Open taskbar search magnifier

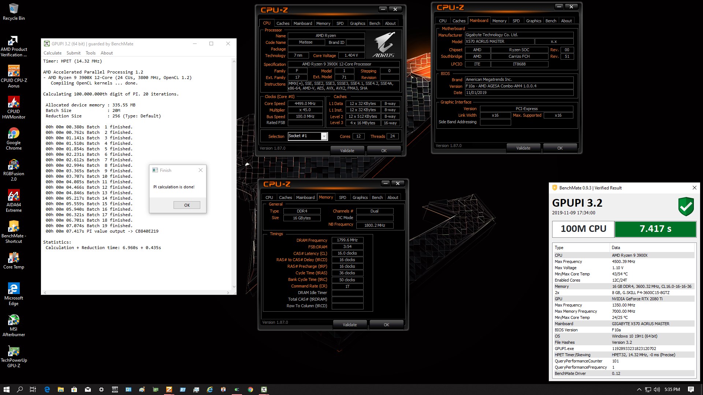pyautogui.click(x=20, y=390)
